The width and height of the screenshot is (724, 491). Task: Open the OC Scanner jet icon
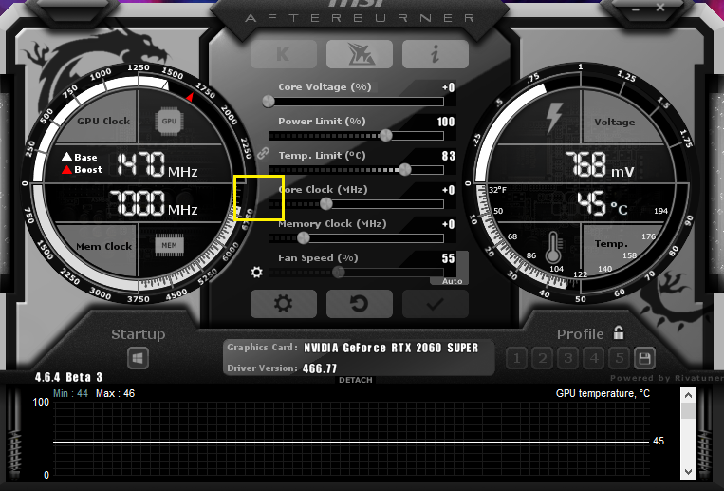[x=360, y=54]
